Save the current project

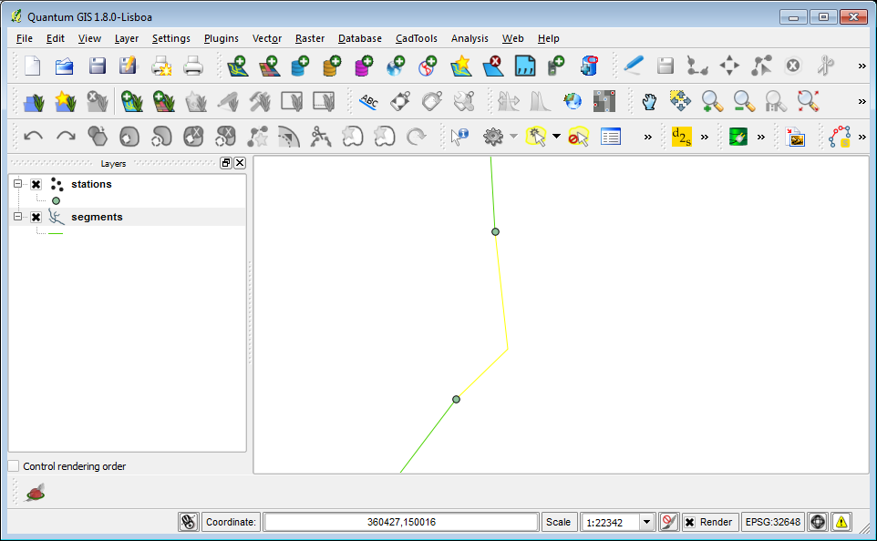pos(97,66)
